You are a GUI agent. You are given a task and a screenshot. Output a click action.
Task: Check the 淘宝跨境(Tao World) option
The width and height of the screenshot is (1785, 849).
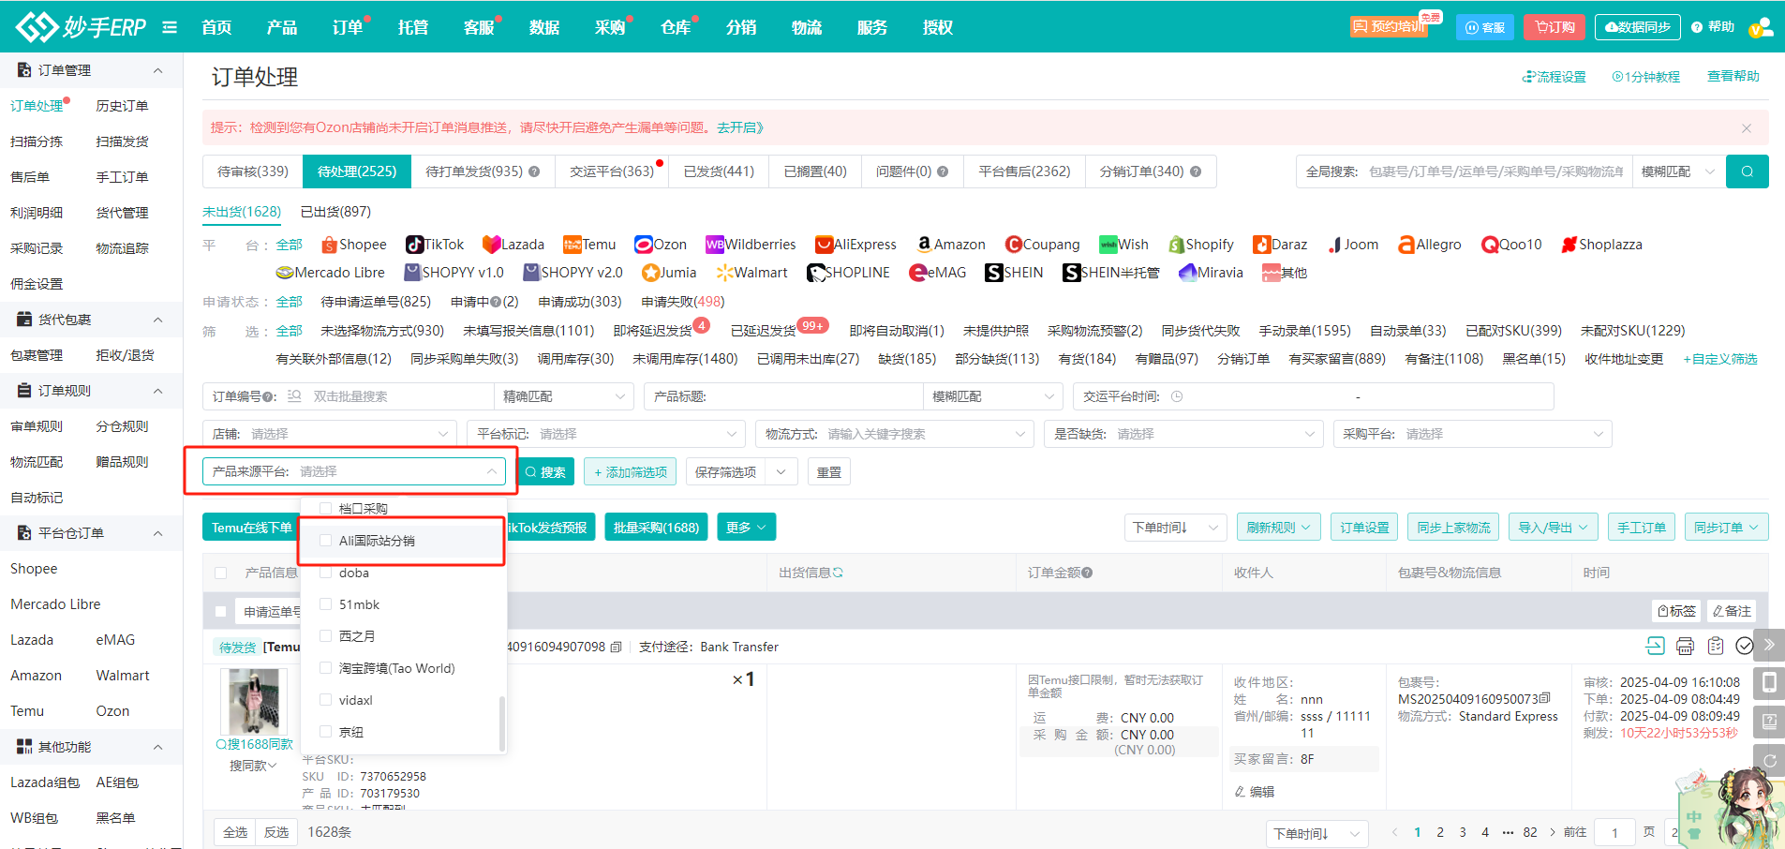[x=326, y=668]
